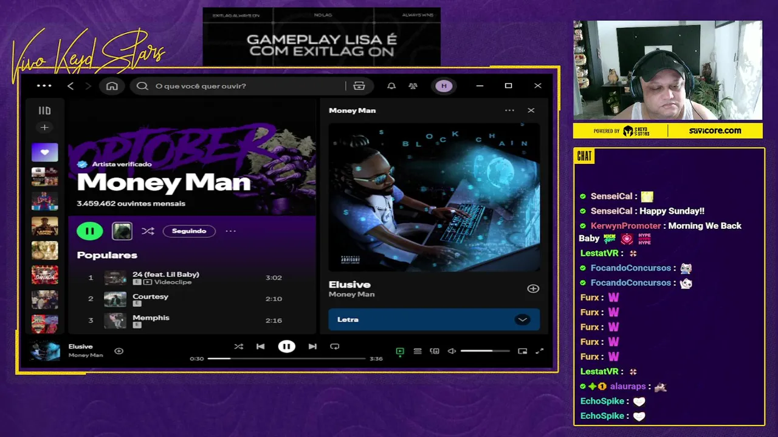Seek on the song progress bar

click(x=286, y=359)
